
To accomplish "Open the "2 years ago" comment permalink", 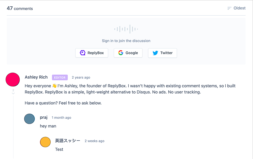I will point(81,78).
